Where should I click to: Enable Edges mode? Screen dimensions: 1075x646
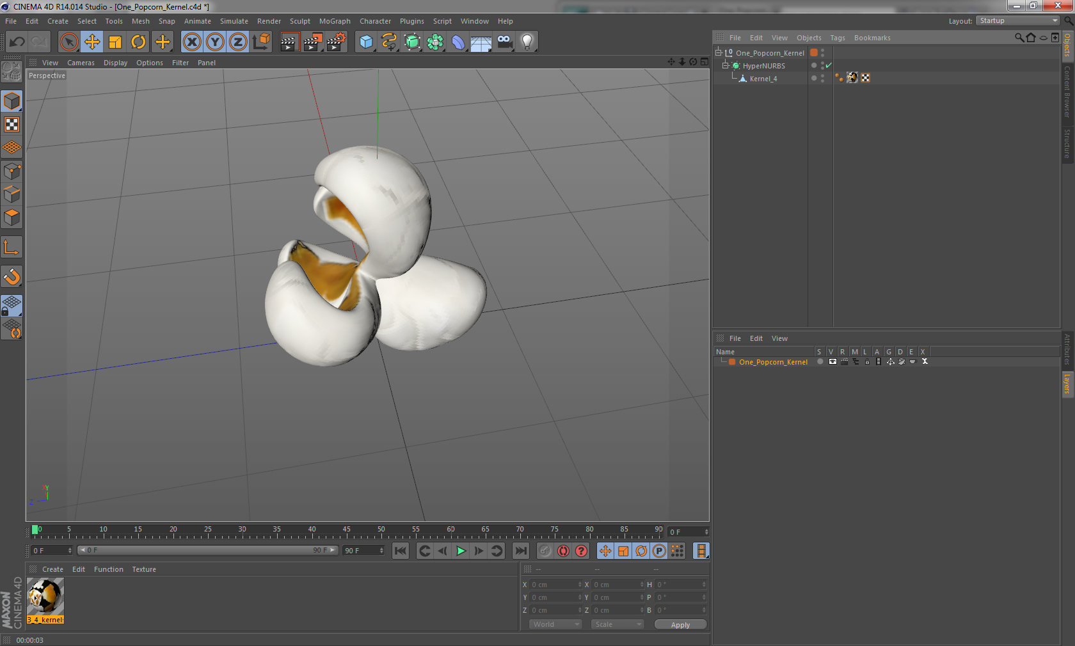pos(12,194)
